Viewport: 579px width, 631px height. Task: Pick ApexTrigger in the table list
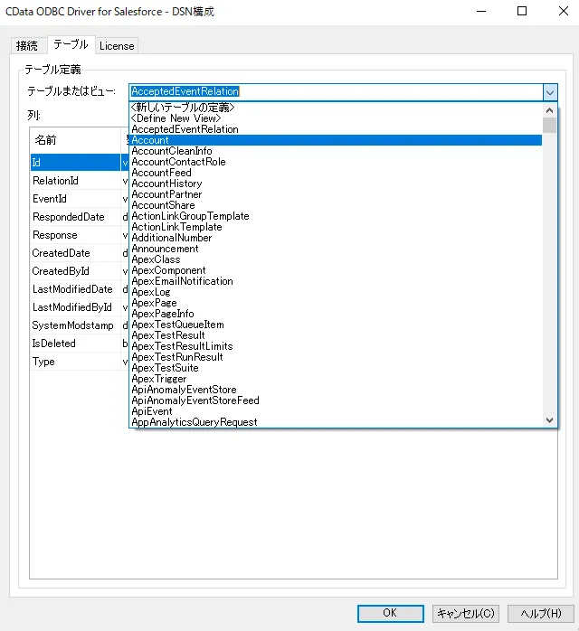159,379
